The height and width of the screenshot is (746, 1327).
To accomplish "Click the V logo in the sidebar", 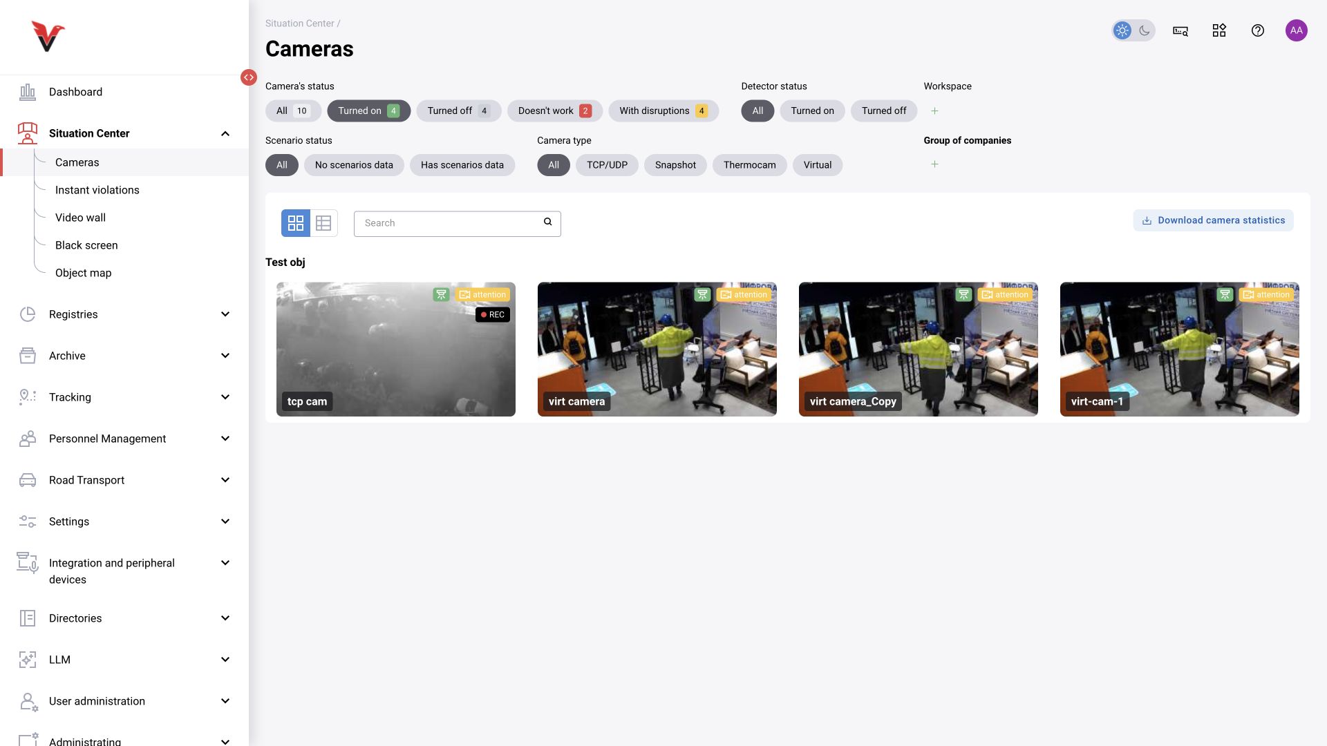I will coord(48,37).
